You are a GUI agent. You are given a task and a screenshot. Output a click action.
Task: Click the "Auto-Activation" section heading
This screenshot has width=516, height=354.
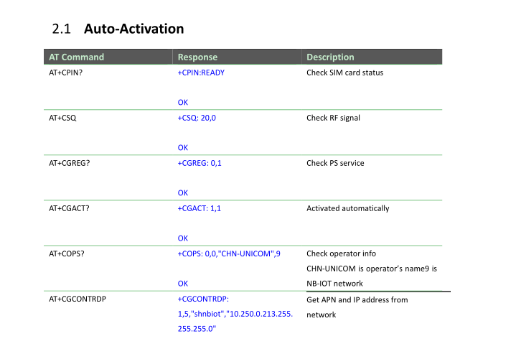click(133, 29)
